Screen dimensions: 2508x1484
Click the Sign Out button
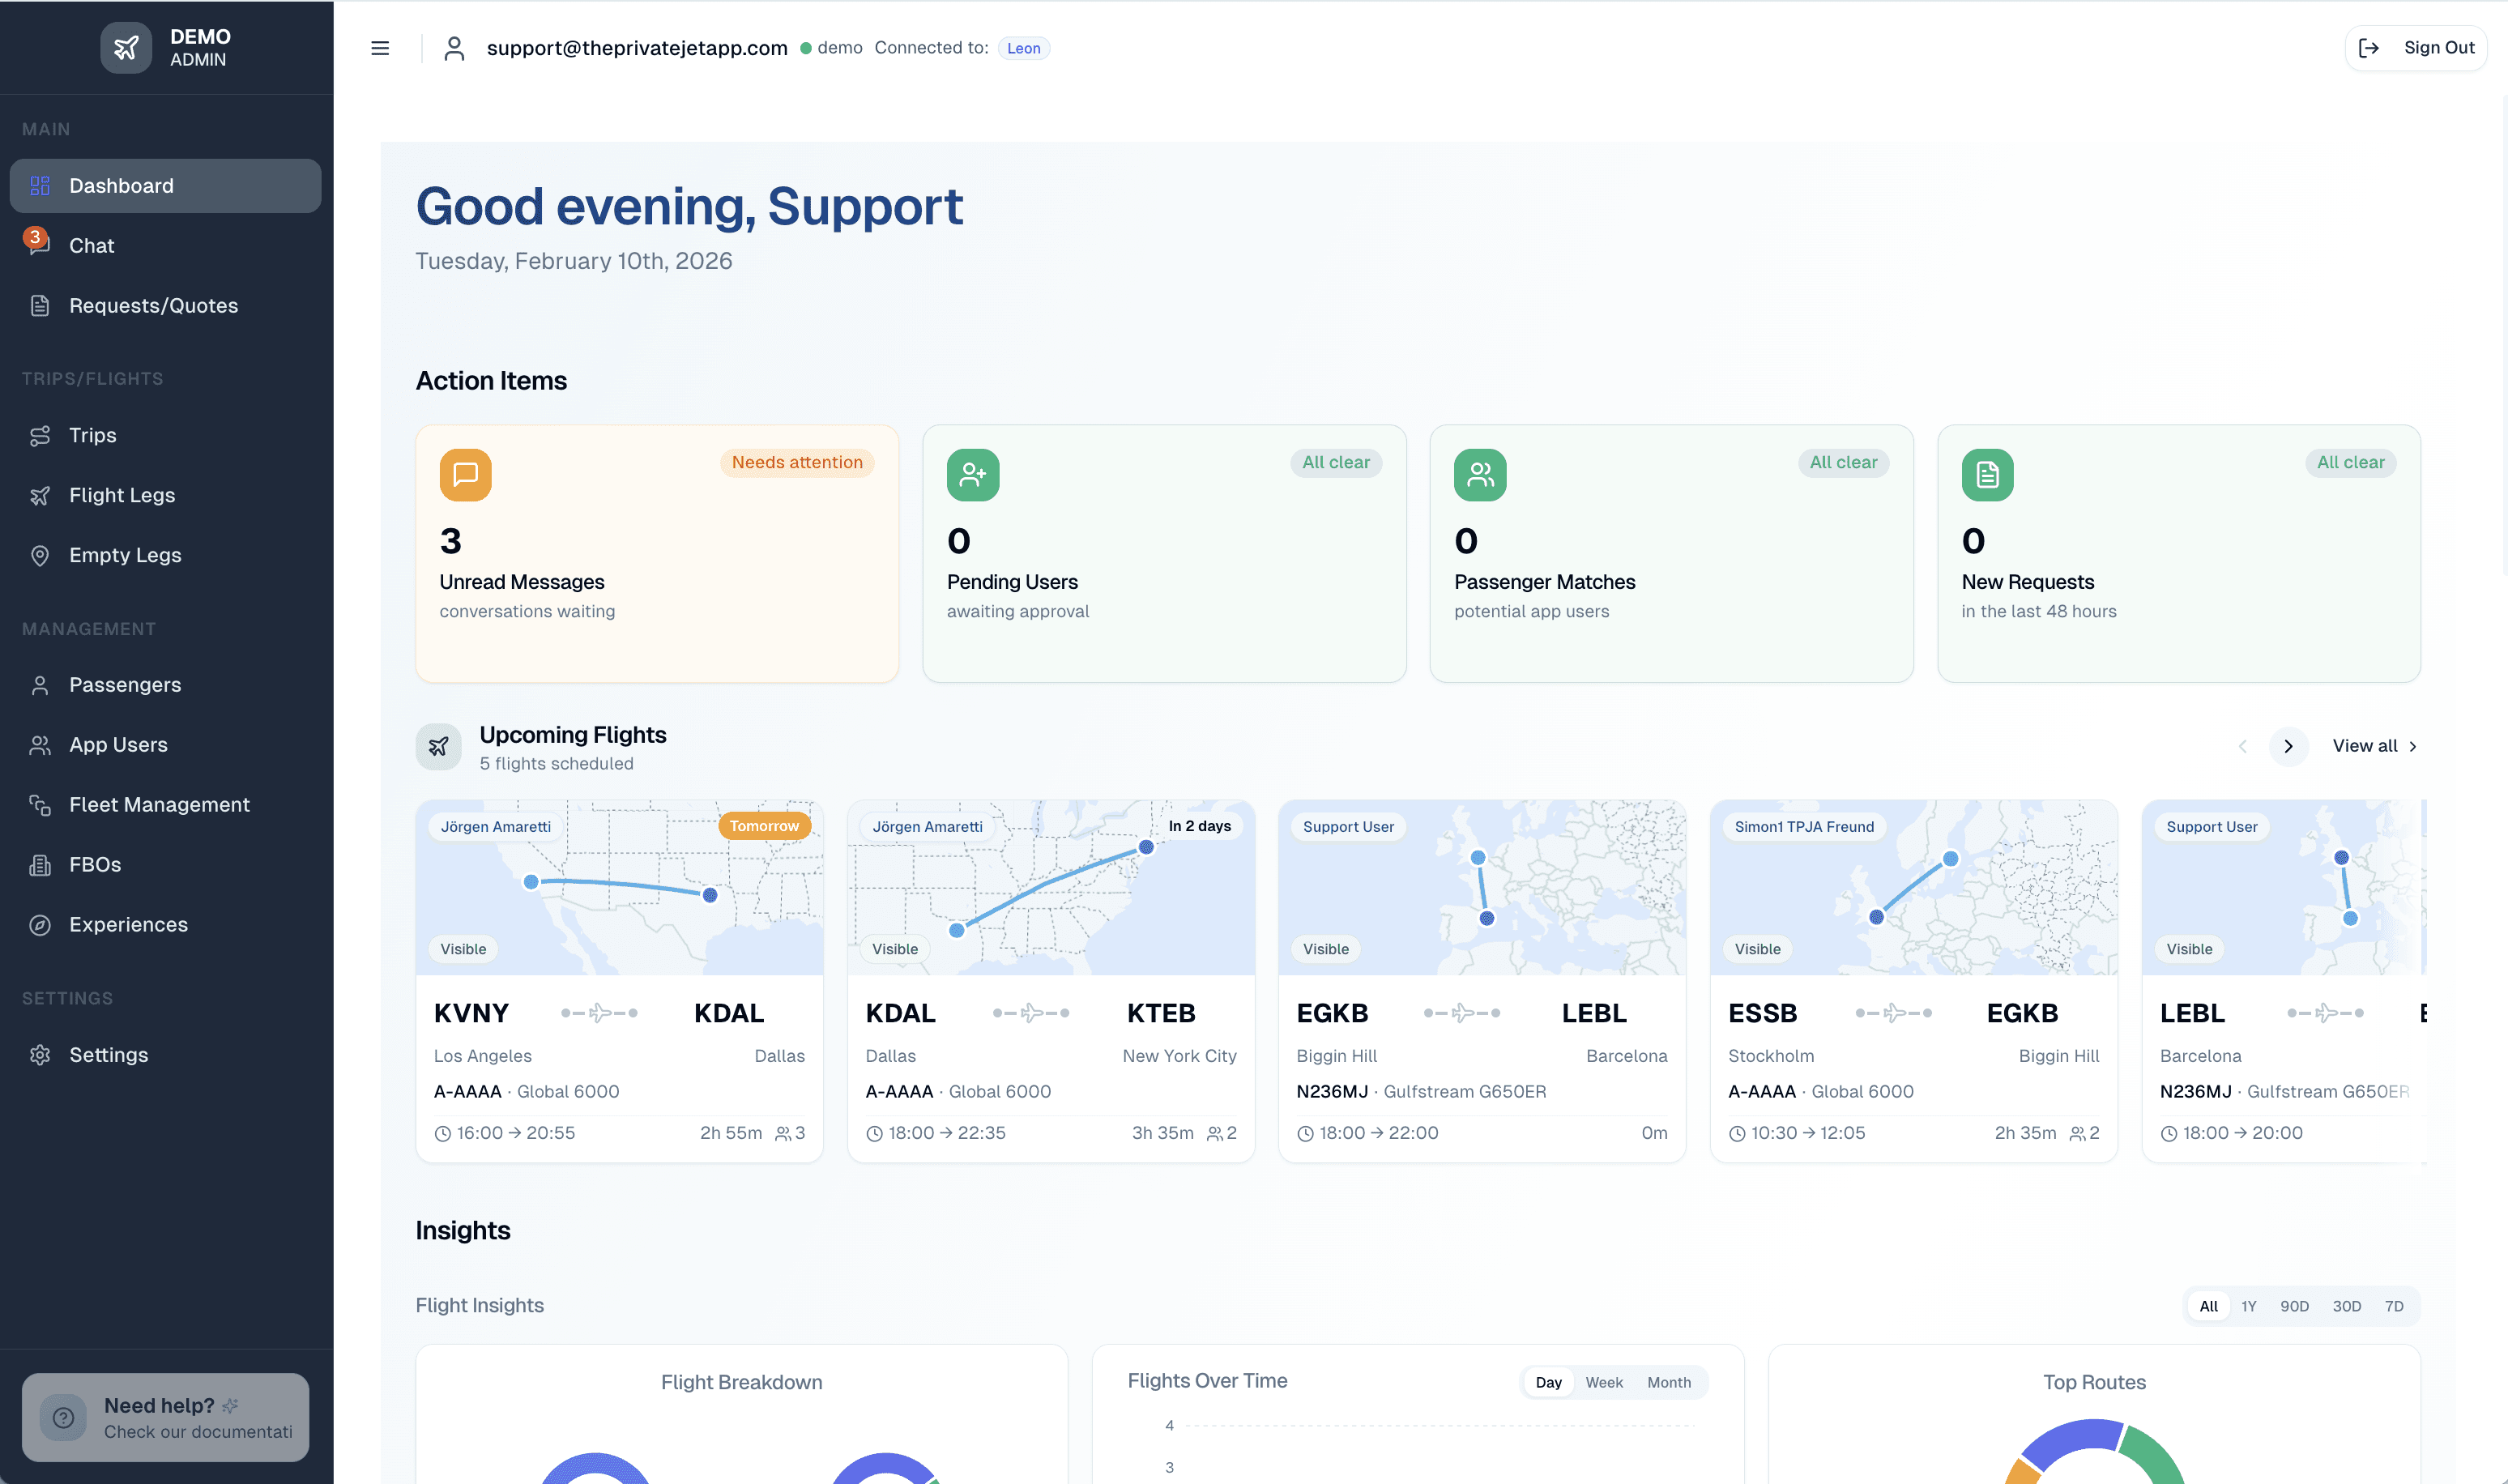2415,47
